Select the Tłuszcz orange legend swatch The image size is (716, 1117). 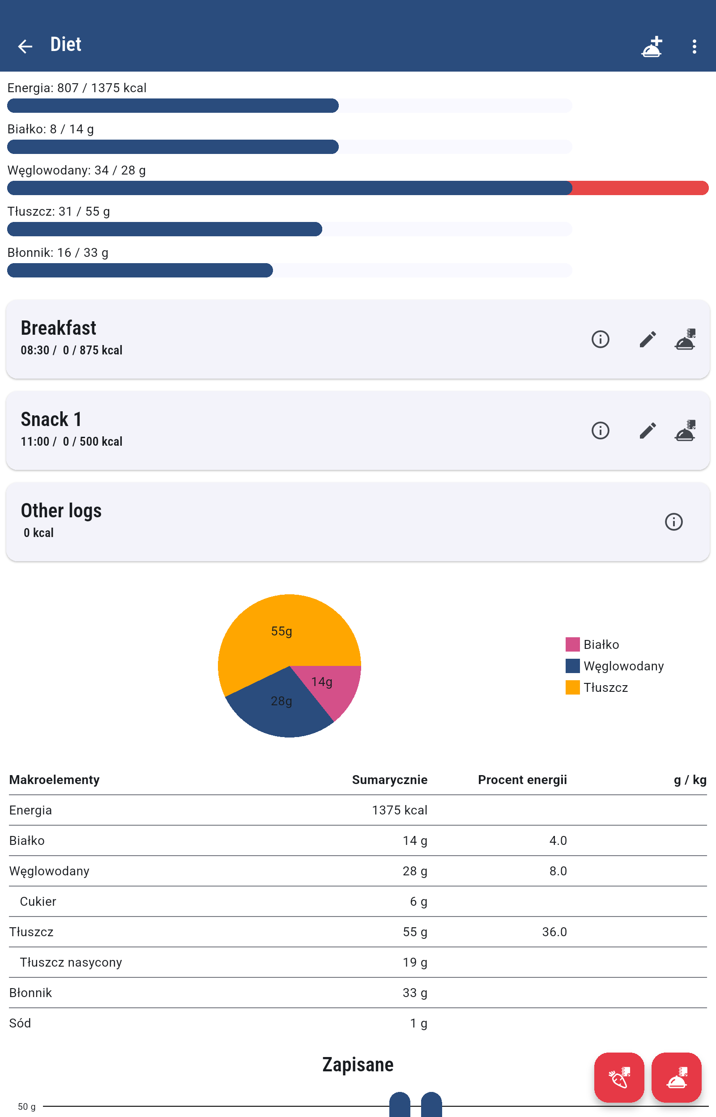point(572,687)
